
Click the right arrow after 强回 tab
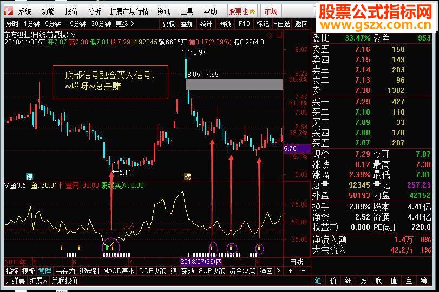pyautogui.click(x=278, y=271)
